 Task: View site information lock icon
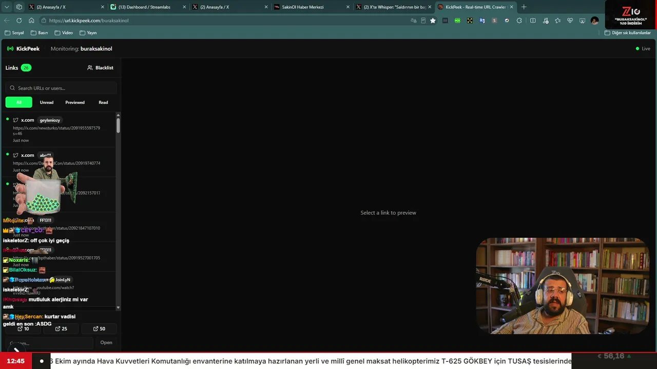pyautogui.click(x=44, y=20)
